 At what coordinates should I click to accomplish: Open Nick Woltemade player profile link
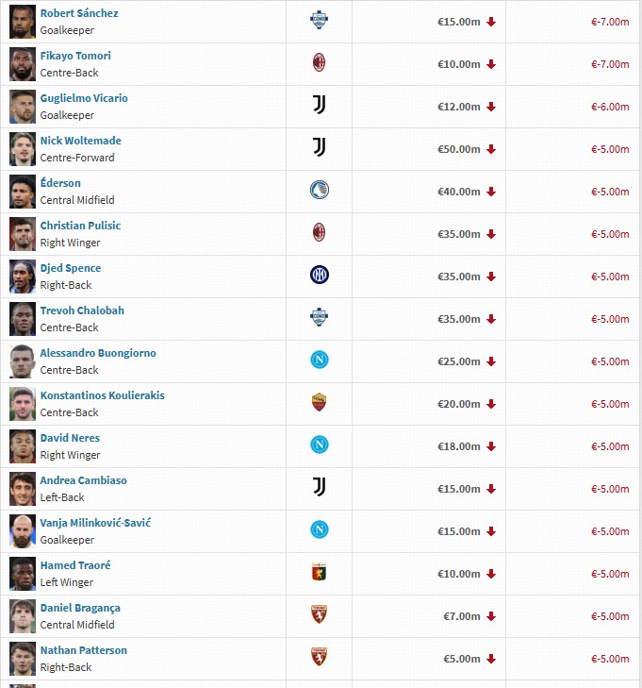(81, 141)
